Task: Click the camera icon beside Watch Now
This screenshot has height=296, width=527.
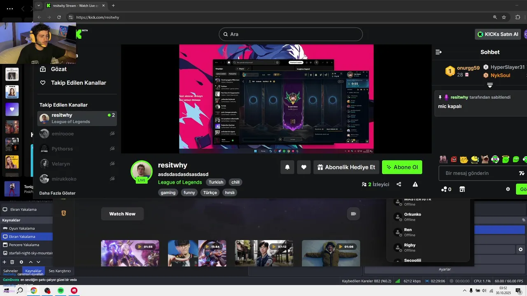Action: 353,214
